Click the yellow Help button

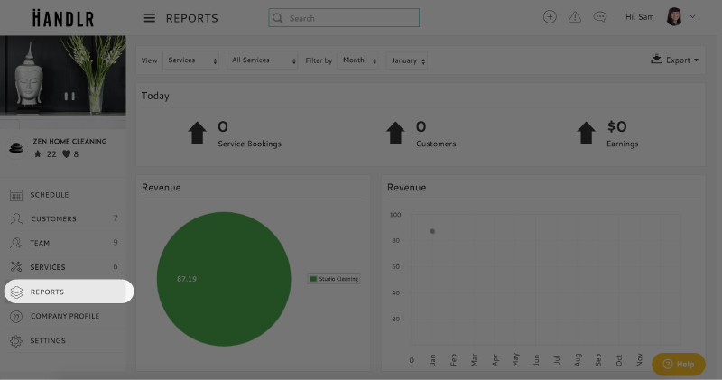click(678, 364)
